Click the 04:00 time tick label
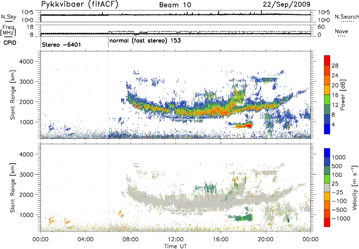This screenshot has width=359, height=249. pyautogui.click(x=85, y=240)
